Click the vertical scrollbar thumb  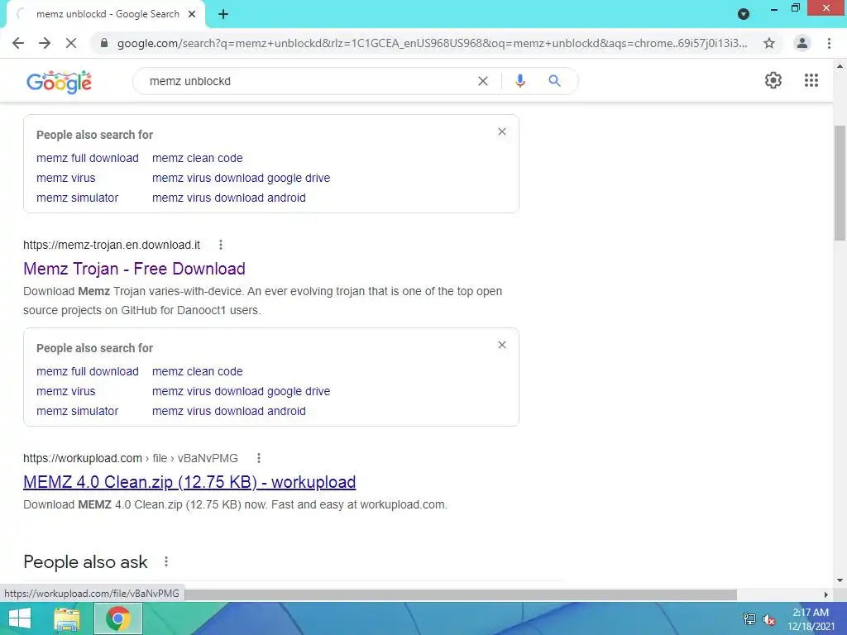point(840,183)
